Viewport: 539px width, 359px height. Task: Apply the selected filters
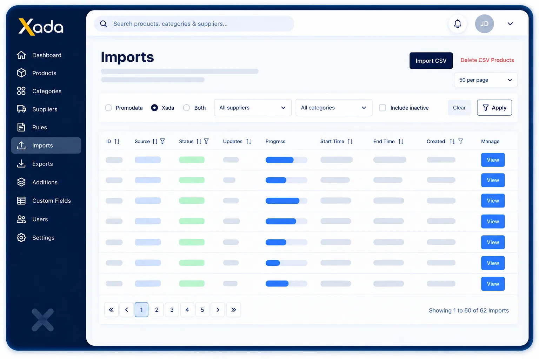click(494, 108)
